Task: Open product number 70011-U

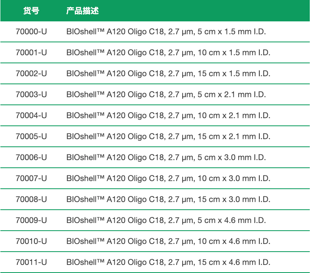Action: 32,263
